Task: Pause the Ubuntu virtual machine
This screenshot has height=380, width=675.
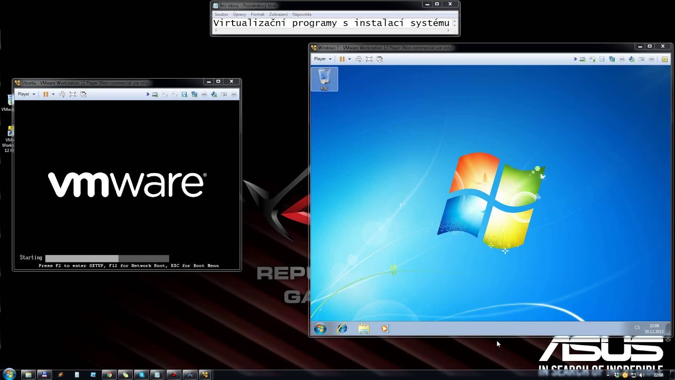Action: pyautogui.click(x=46, y=94)
